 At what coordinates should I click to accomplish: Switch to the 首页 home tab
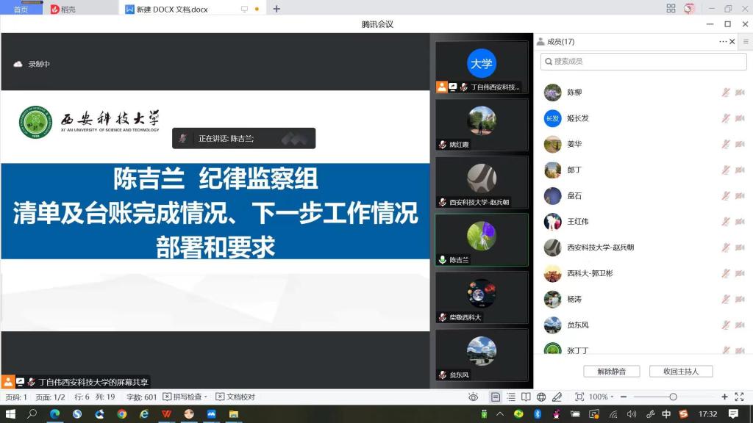[x=21, y=9]
